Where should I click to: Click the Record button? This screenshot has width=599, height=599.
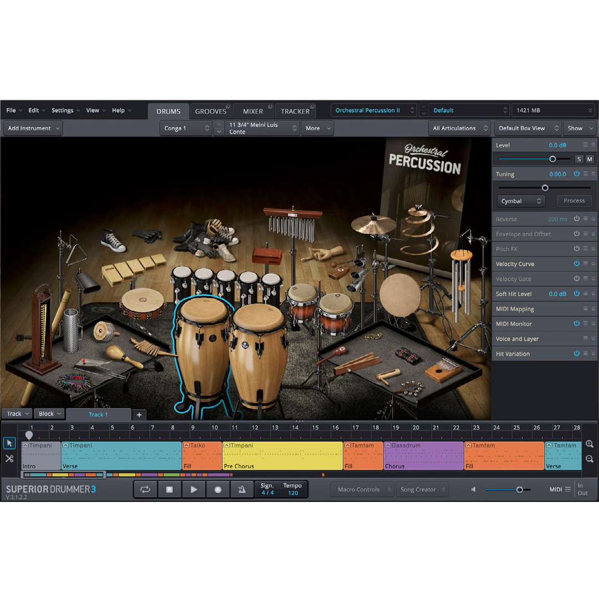218,490
